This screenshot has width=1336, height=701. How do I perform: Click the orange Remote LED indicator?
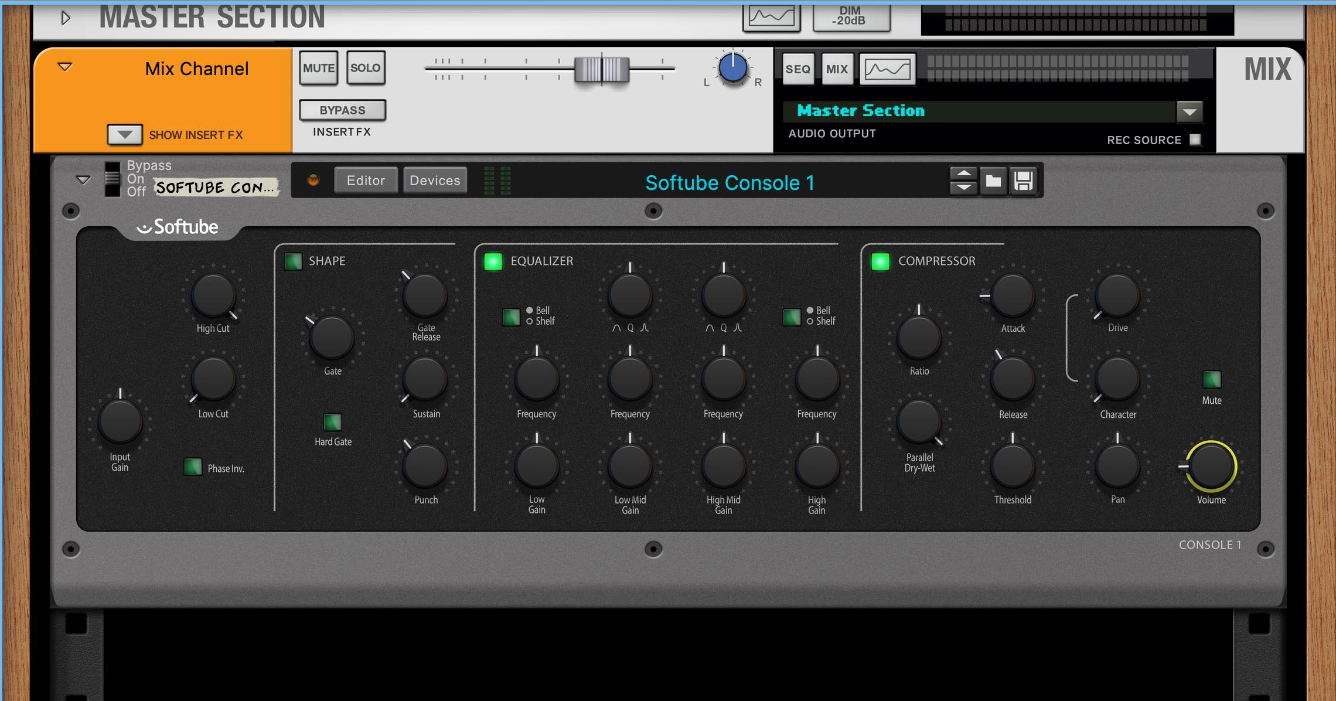313,180
